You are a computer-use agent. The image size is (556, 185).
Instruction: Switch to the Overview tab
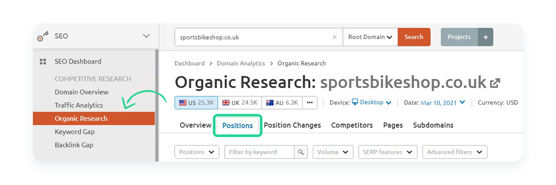(196, 125)
